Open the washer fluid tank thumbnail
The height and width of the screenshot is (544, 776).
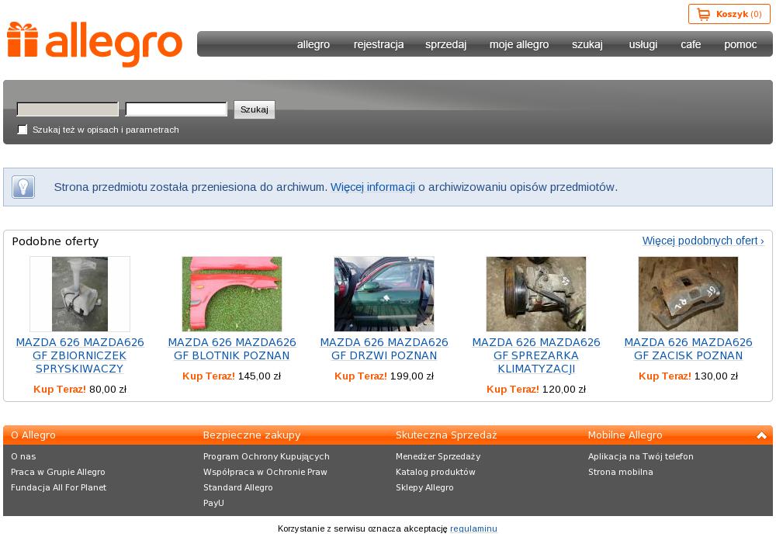80,294
